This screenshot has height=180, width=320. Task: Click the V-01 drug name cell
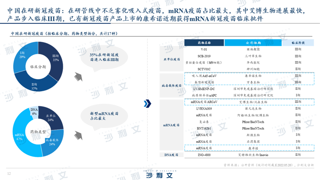tap(204, 49)
